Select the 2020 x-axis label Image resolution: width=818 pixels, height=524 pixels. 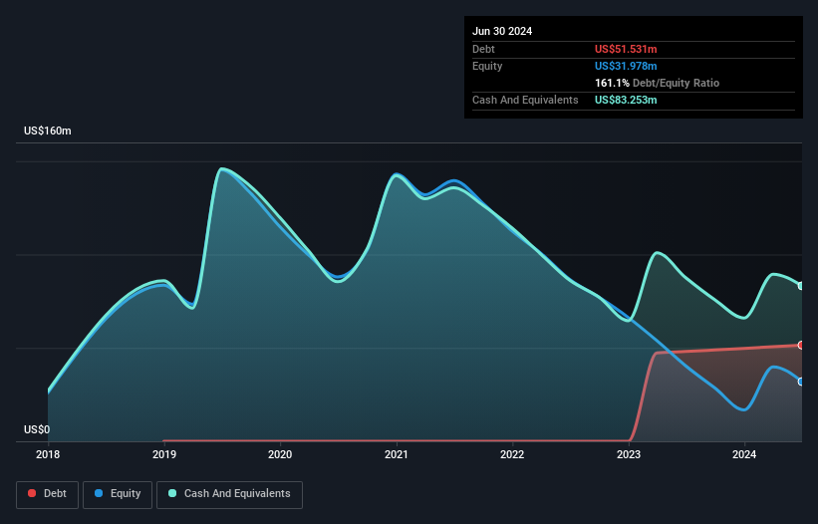click(x=280, y=454)
